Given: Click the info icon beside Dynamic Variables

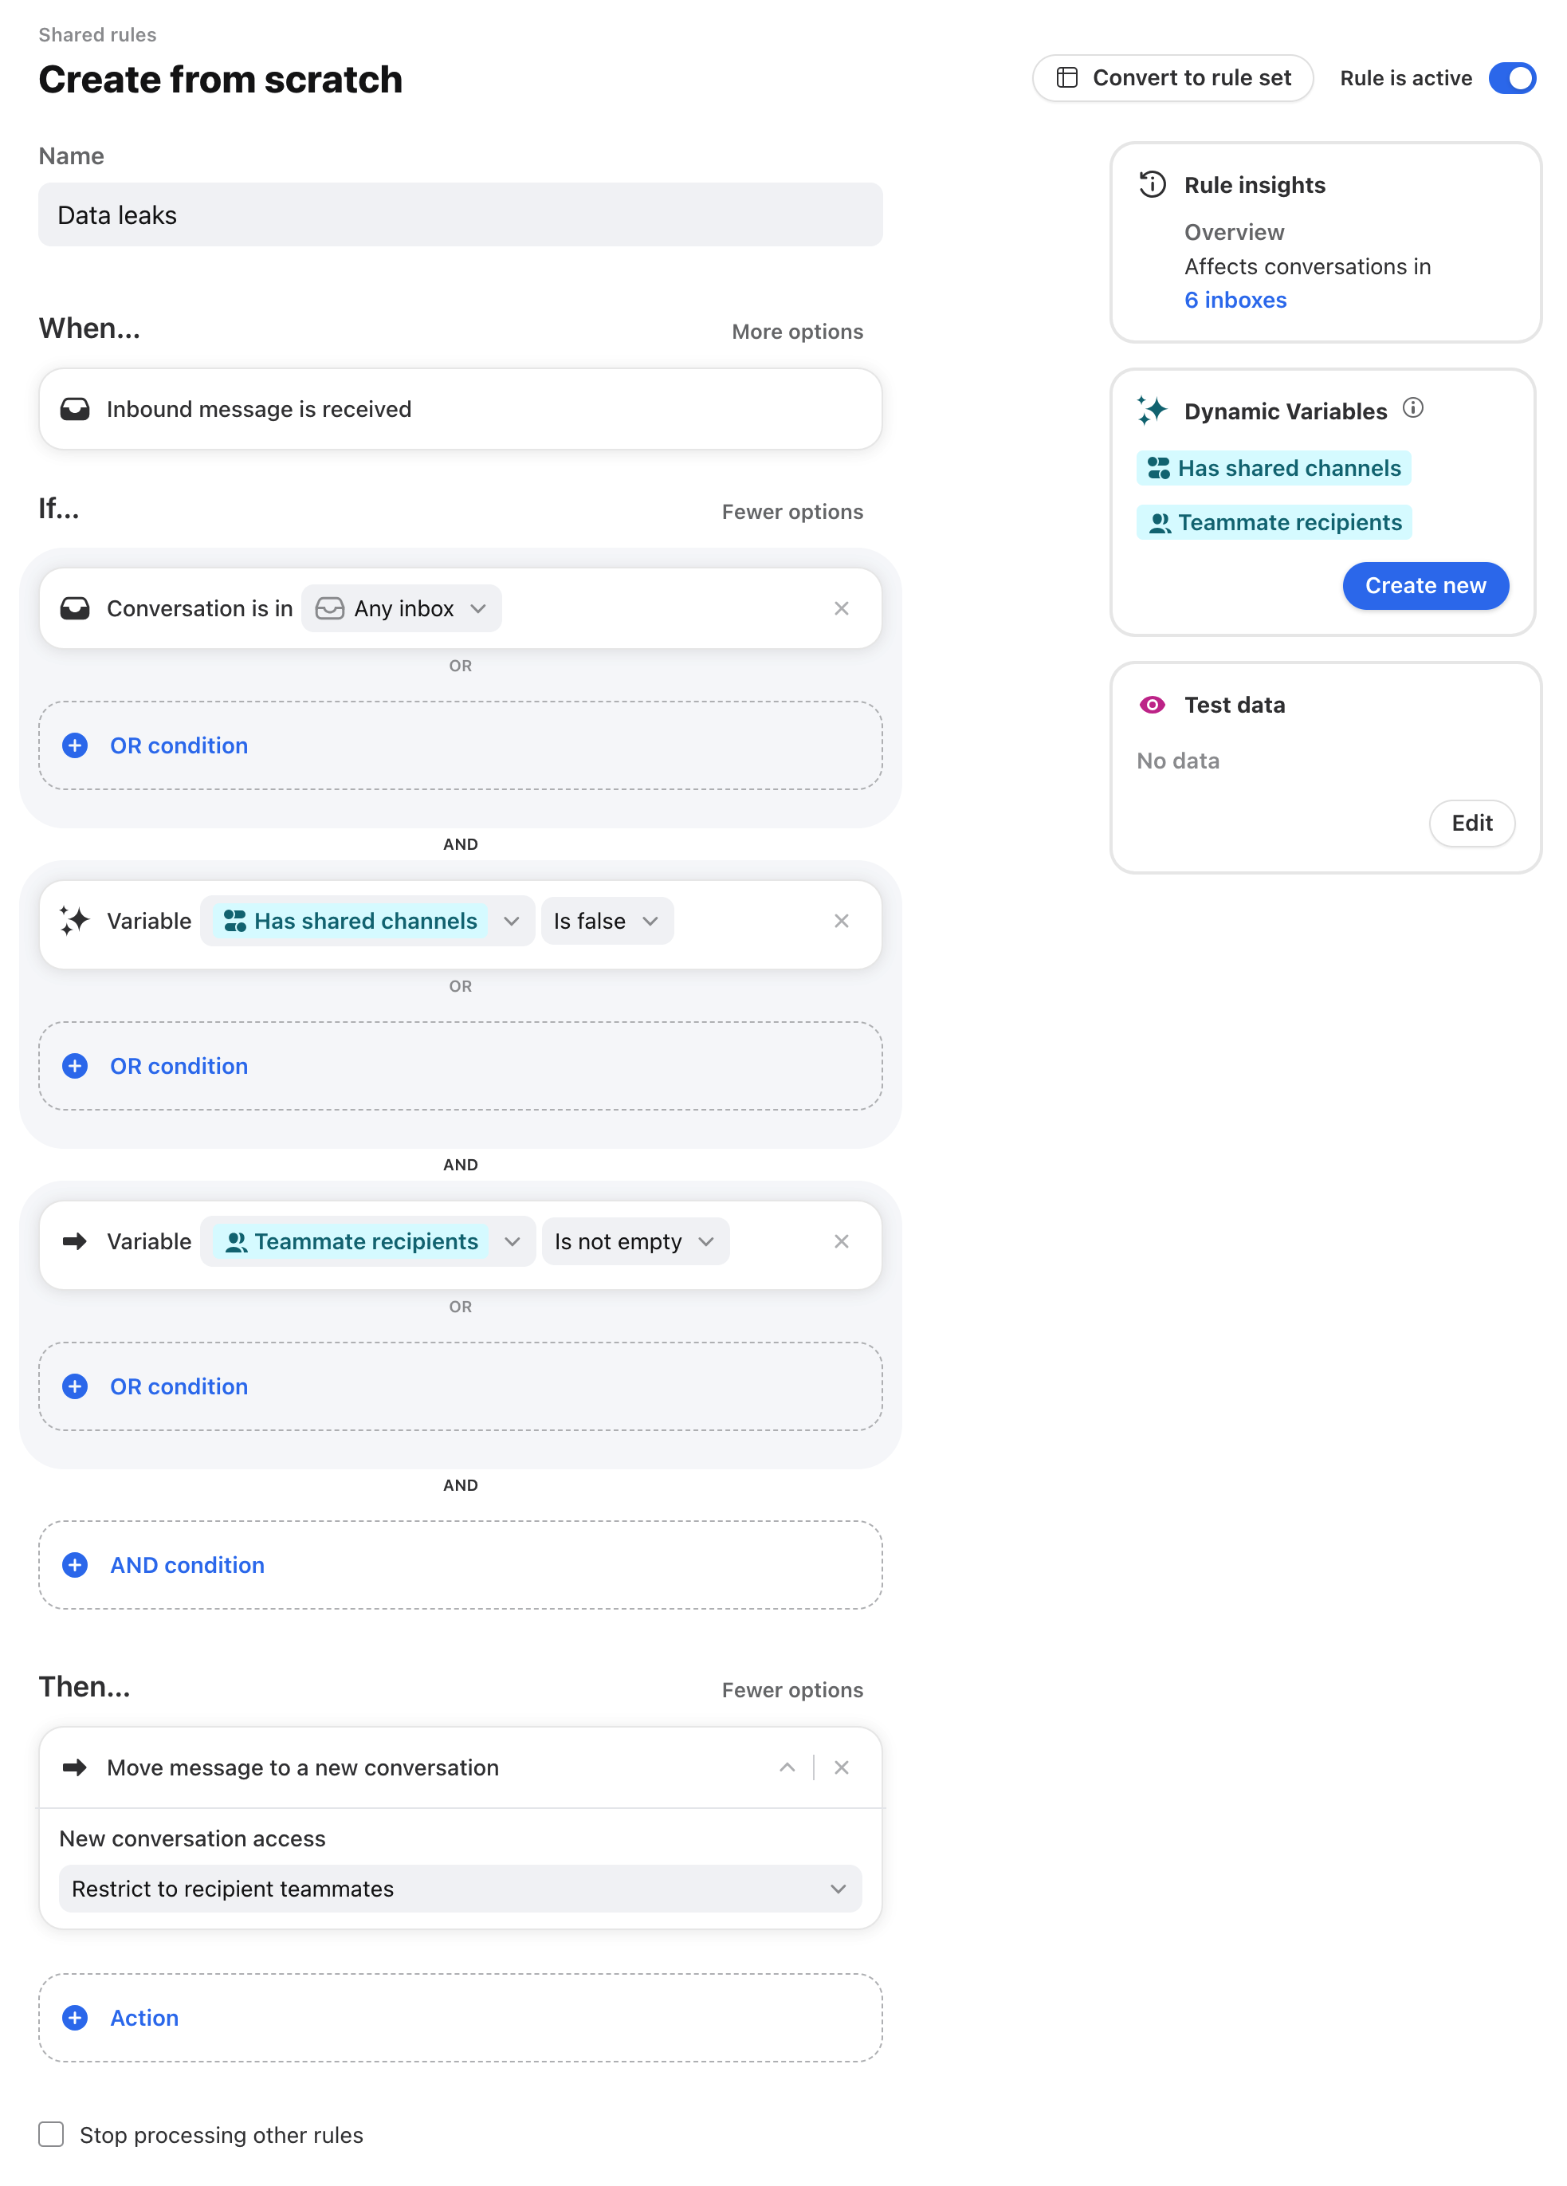Looking at the screenshot, I should click(1414, 407).
